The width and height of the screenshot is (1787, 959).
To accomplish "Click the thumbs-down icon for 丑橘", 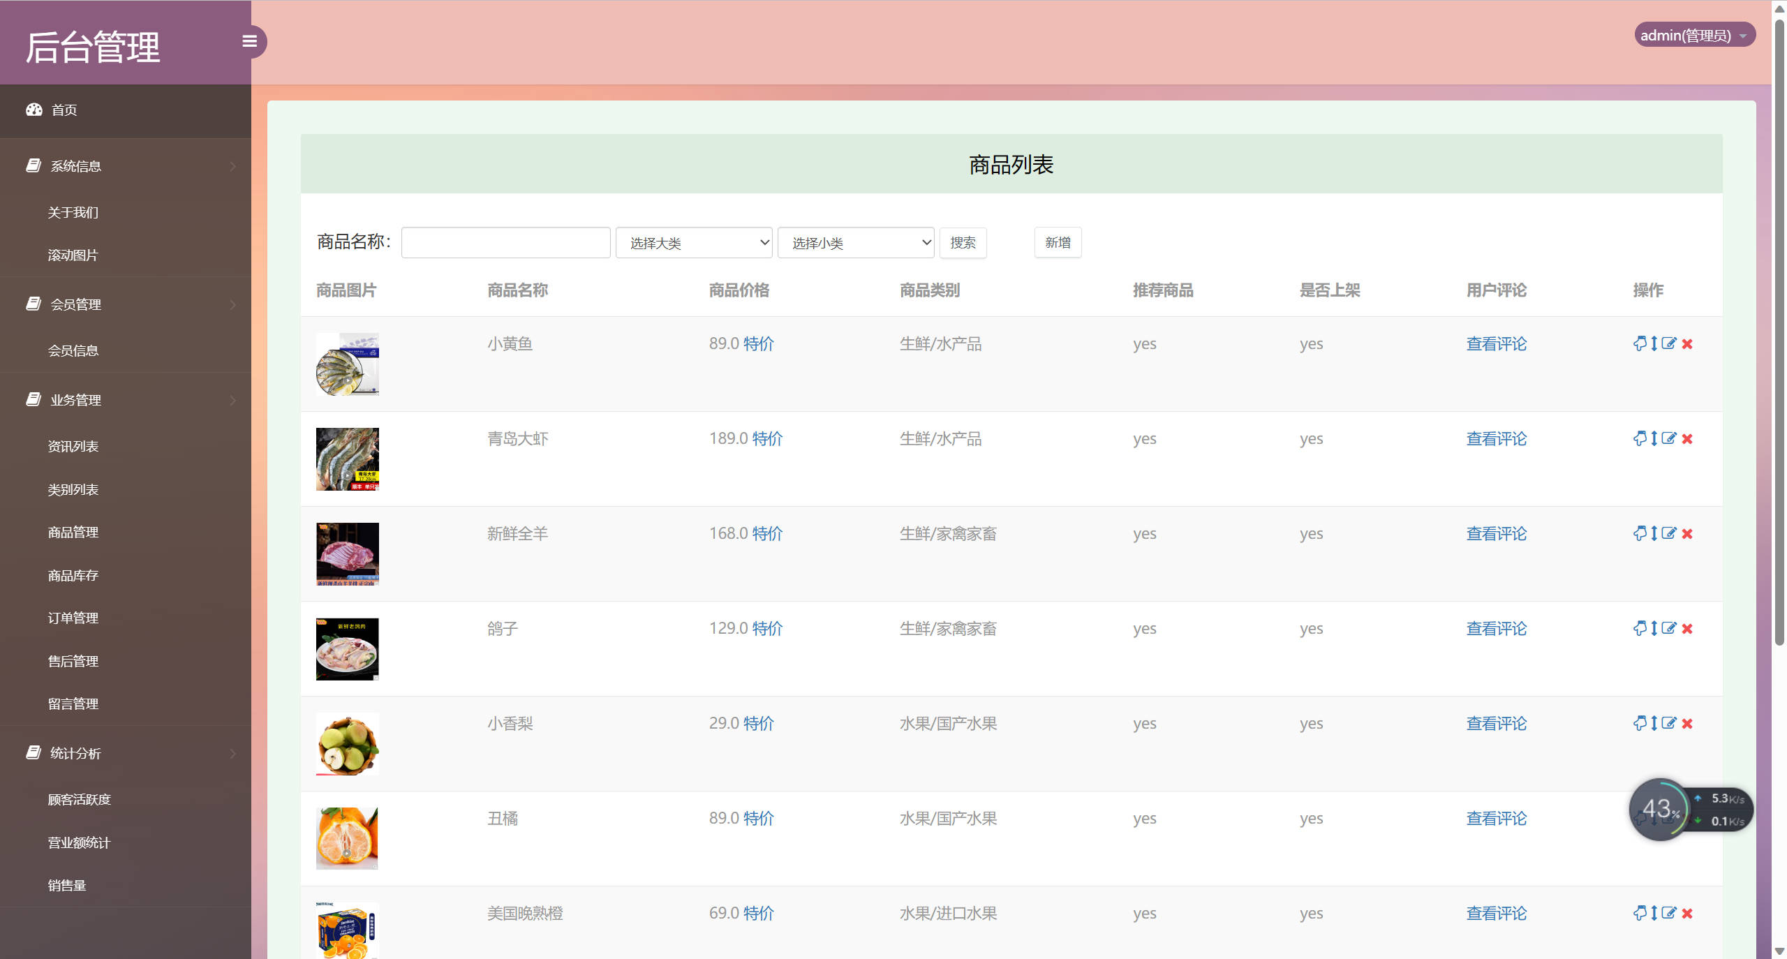I will coord(1640,819).
